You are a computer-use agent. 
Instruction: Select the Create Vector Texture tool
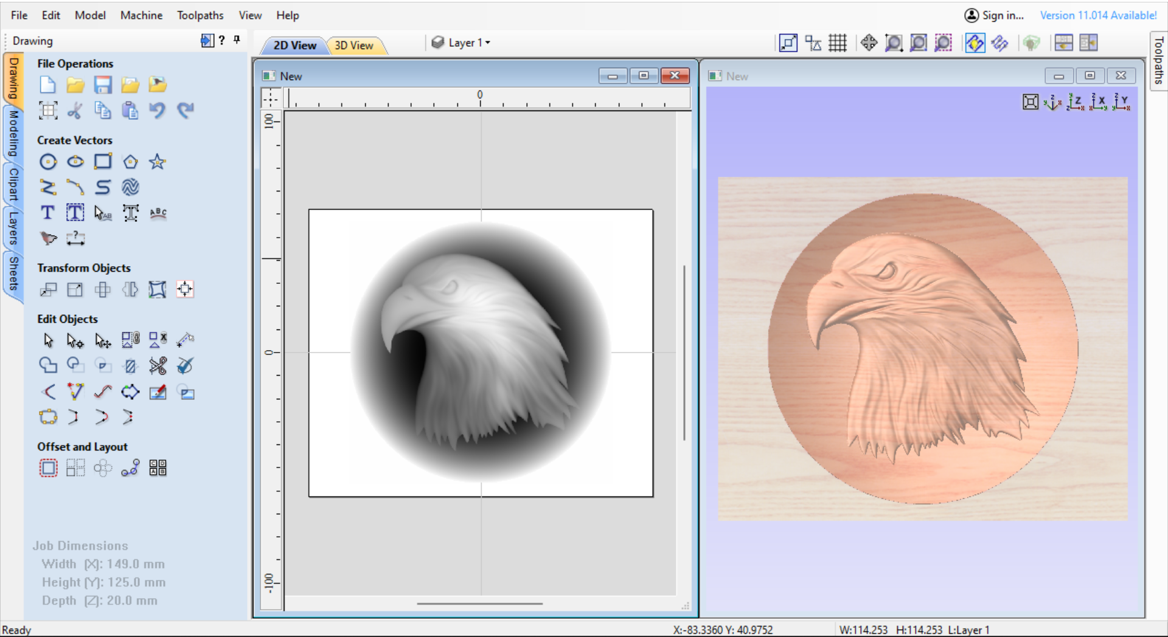(x=130, y=187)
